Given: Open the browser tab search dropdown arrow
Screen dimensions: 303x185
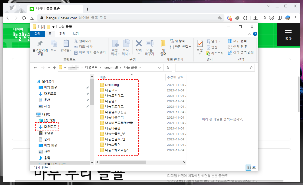Looking at the screenshot, I should click(268, 6).
